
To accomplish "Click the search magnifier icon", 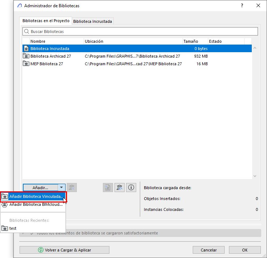I will (x=26, y=32).
